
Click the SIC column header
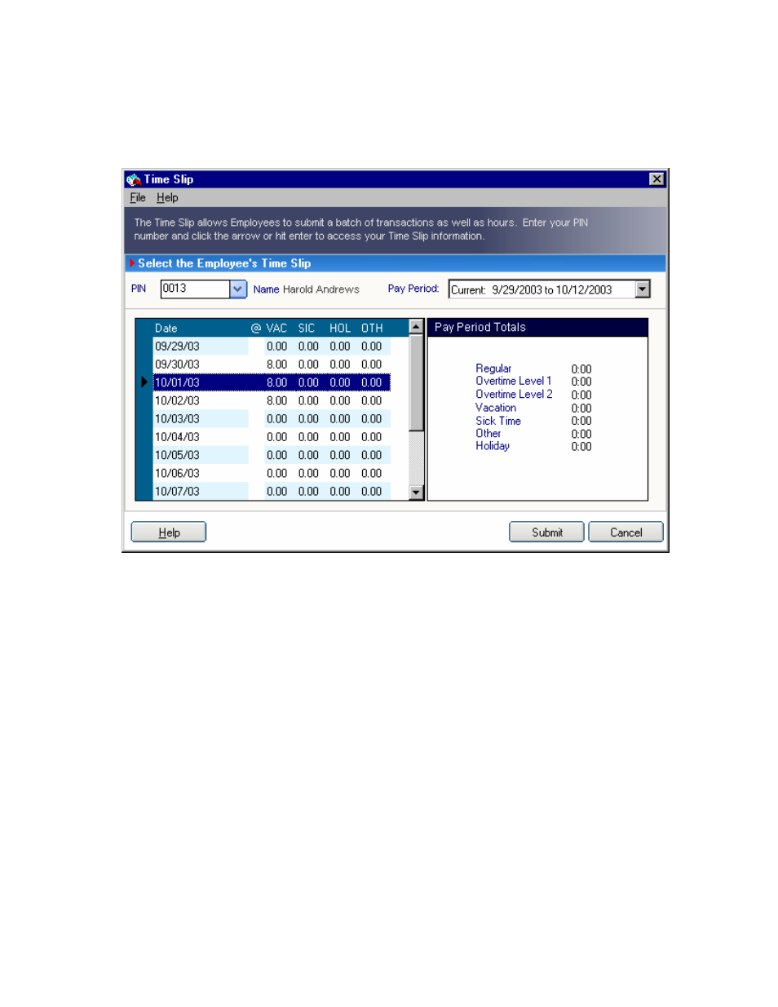(307, 328)
